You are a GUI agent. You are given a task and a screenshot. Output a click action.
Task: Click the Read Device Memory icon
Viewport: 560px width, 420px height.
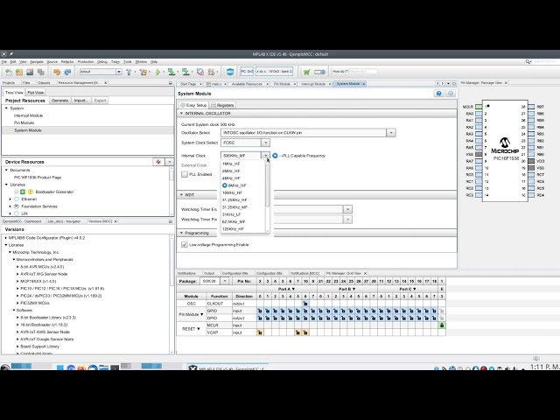pyautogui.click(x=185, y=72)
